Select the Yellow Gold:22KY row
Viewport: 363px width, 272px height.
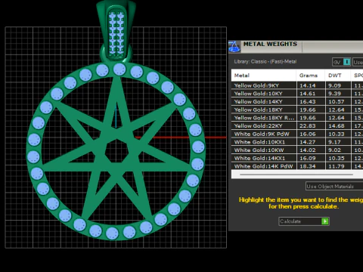[297, 125]
